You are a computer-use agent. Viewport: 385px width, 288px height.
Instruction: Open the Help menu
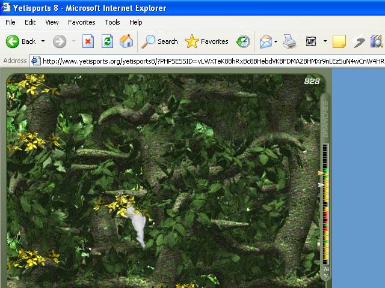[136, 22]
